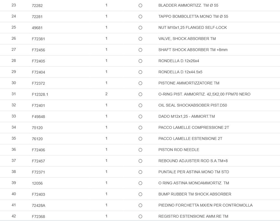
Task: Pick the circle beside PISTON ROD NEEDLE
Action: pyautogui.click(x=140, y=150)
